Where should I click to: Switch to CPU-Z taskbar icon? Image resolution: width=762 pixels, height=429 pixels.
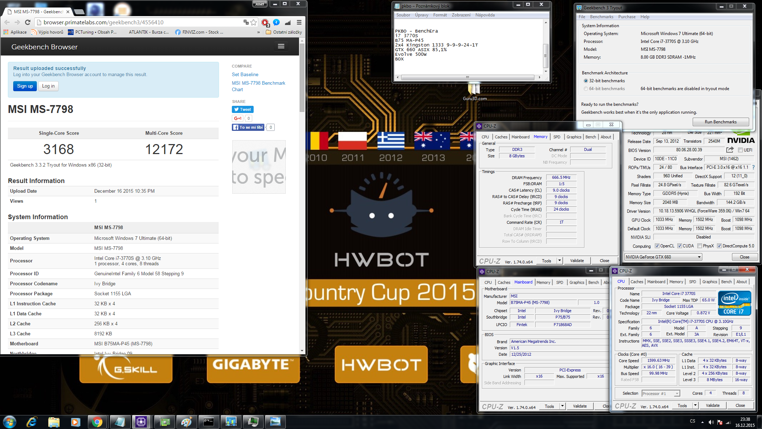(141, 422)
